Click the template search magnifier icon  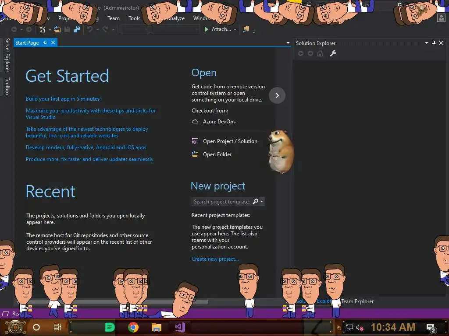256,201
